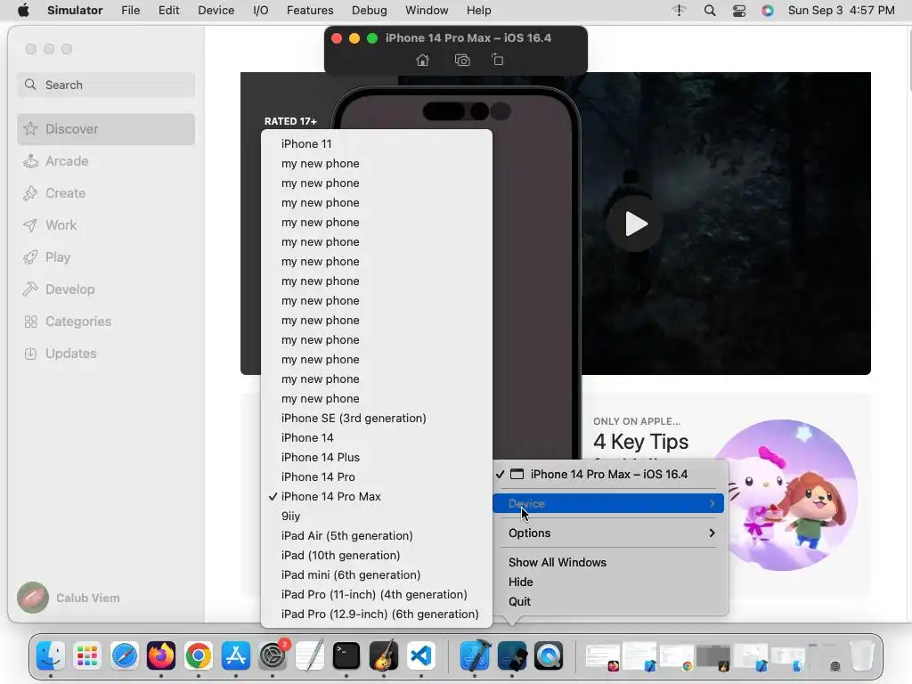912x684 pixels.
Task: Open the Help menu
Action: click(478, 11)
